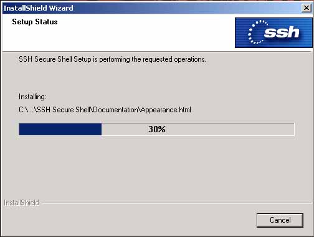Image resolution: width=314 pixels, height=237 pixels.
Task: Click the Appearance.html file name in path
Action: [165, 110]
